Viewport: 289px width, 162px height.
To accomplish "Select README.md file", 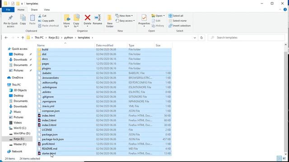I will point(104,149).
